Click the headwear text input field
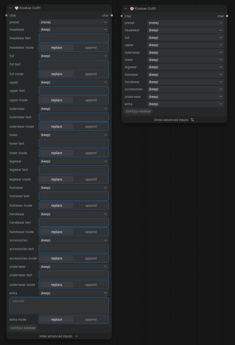 [x=74, y=38]
